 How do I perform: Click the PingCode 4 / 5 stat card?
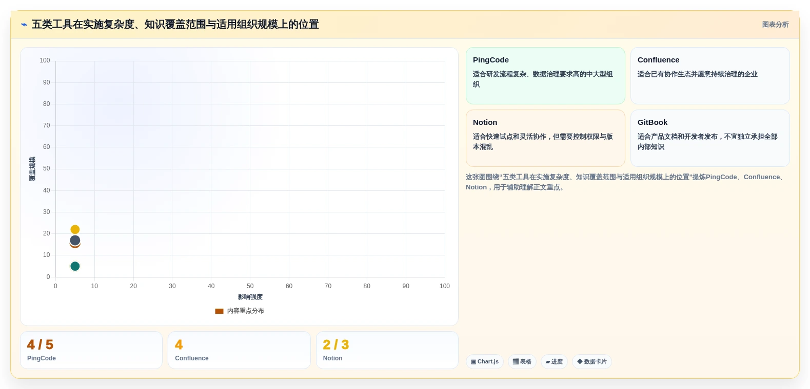point(91,350)
